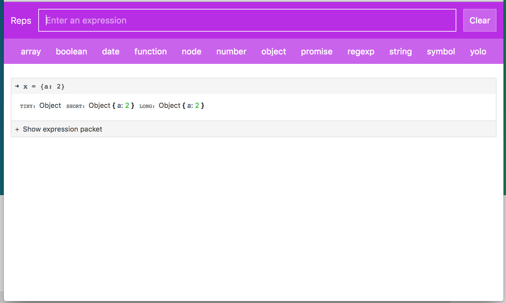Screen dimensions: 506x303
Task: Click the long Object { a: 2 } representation
Action: tap(181, 105)
